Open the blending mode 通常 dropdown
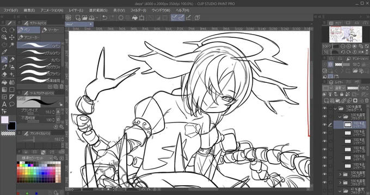 pyautogui.click(x=340, y=88)
